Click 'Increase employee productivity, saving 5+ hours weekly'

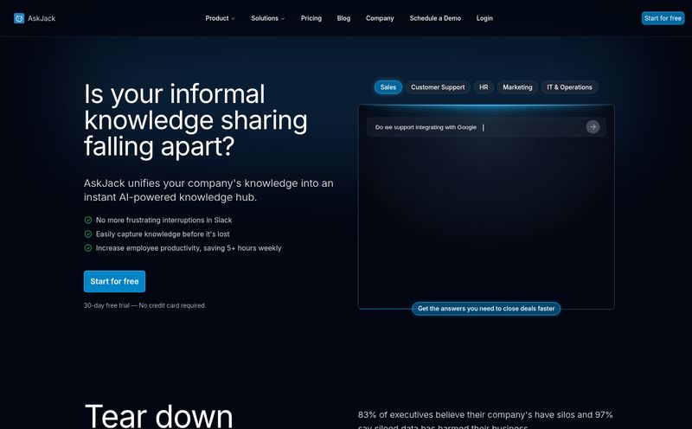pyautogui.click(x=189, y=248)
